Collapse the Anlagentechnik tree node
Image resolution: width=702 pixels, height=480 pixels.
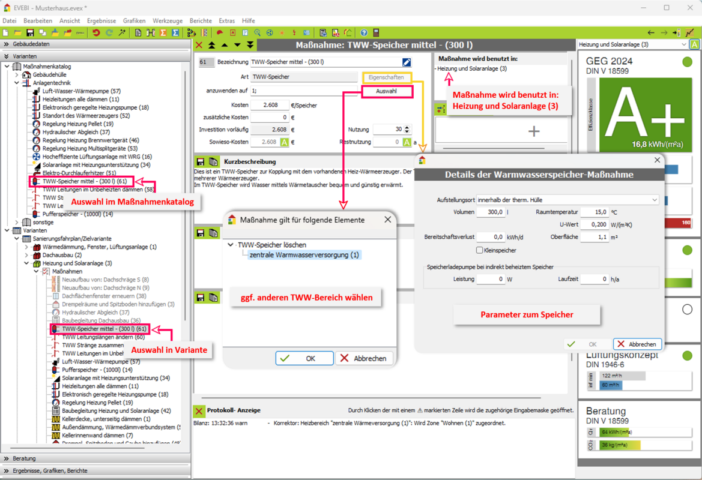tap(17, 83)
